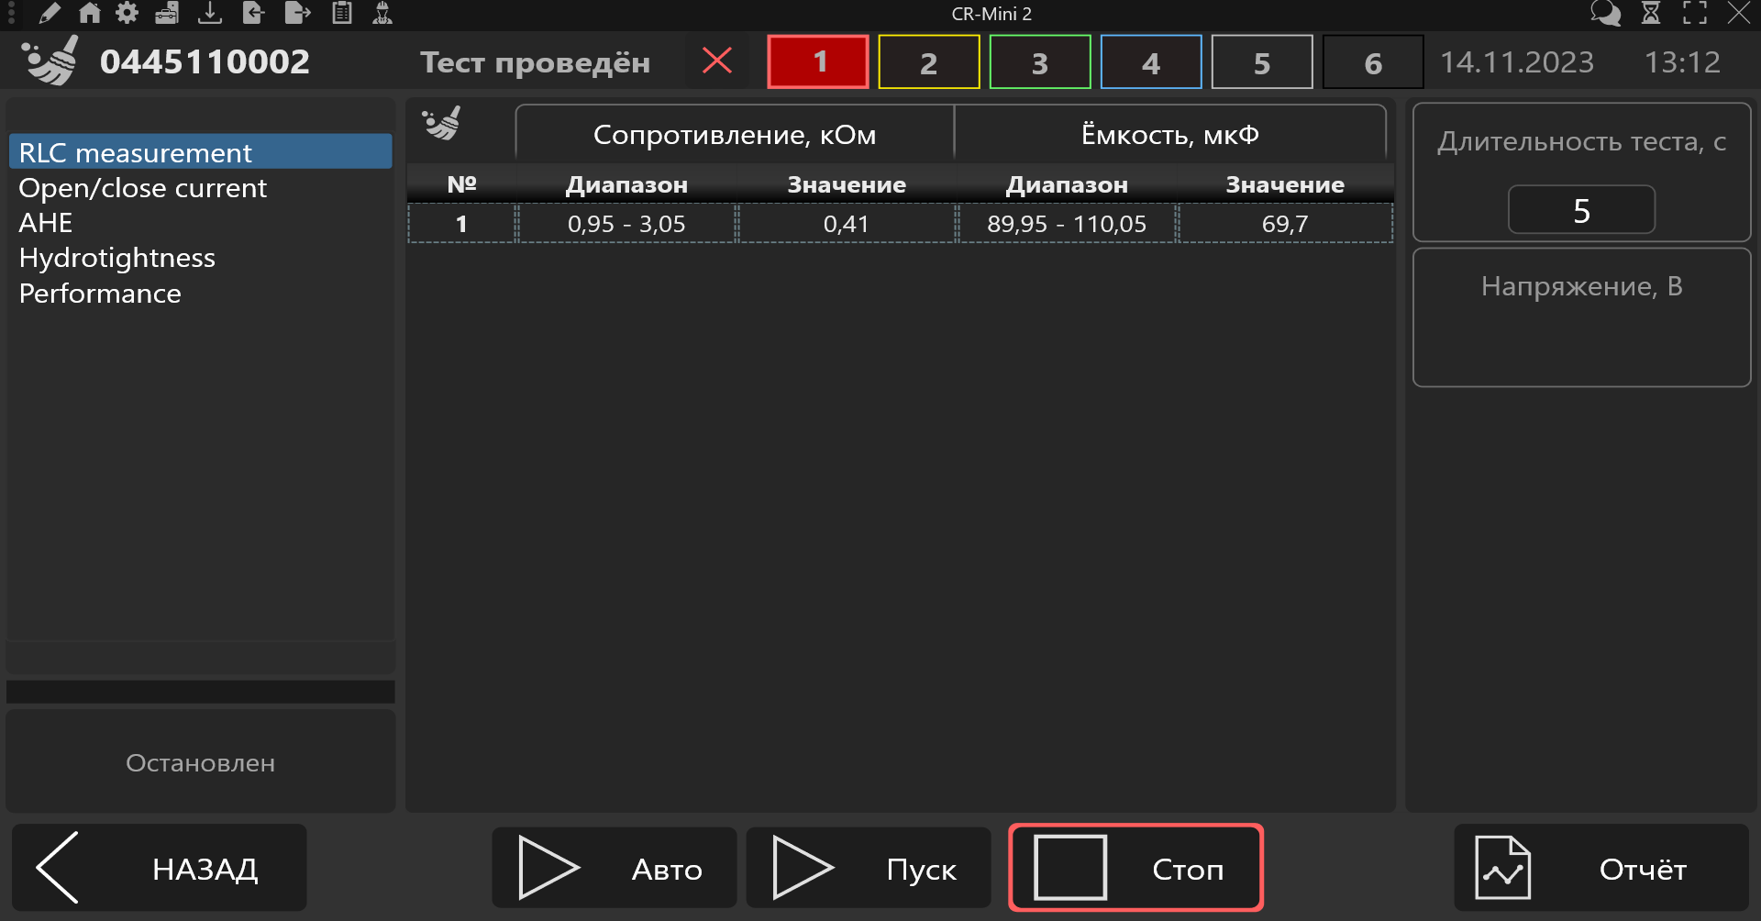Click resistance value cell 0,41
This screenshot has height=921, width=1761.
pos(847,224)
